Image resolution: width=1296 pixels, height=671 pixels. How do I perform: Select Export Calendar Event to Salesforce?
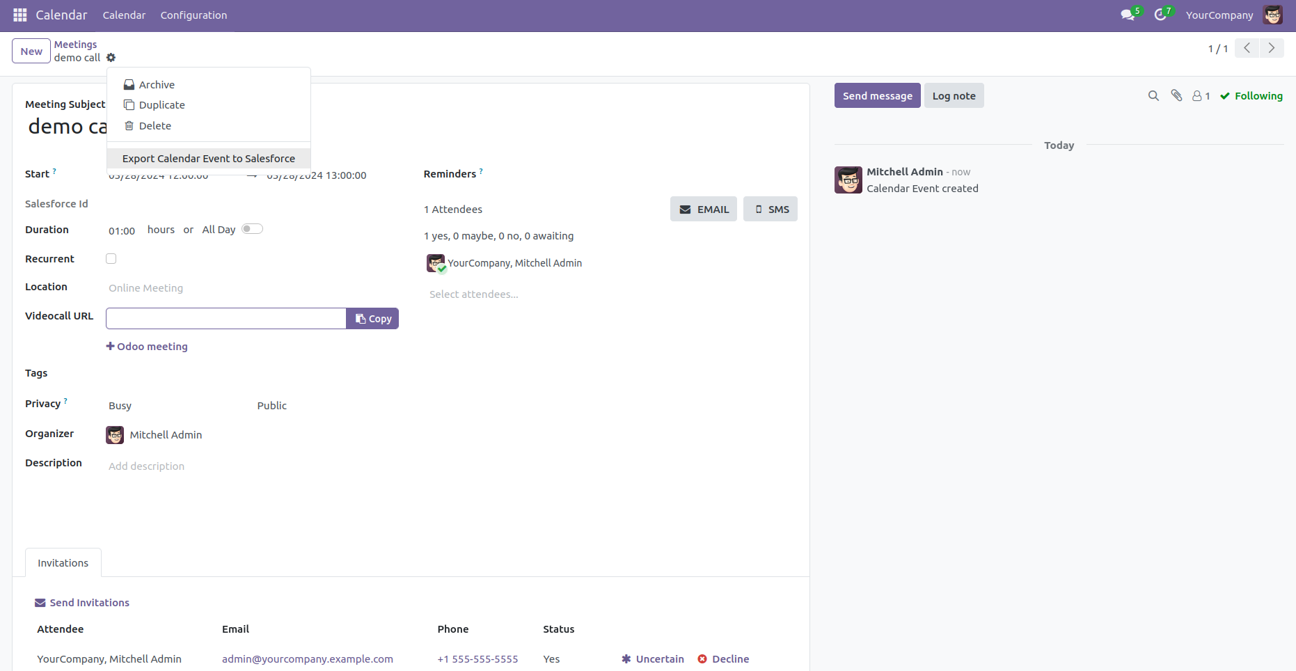pyautogui.click(x=208, y=159)
